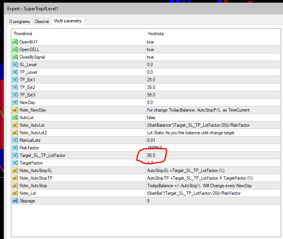Select the Note_NewDay value text

click(198, 110)
